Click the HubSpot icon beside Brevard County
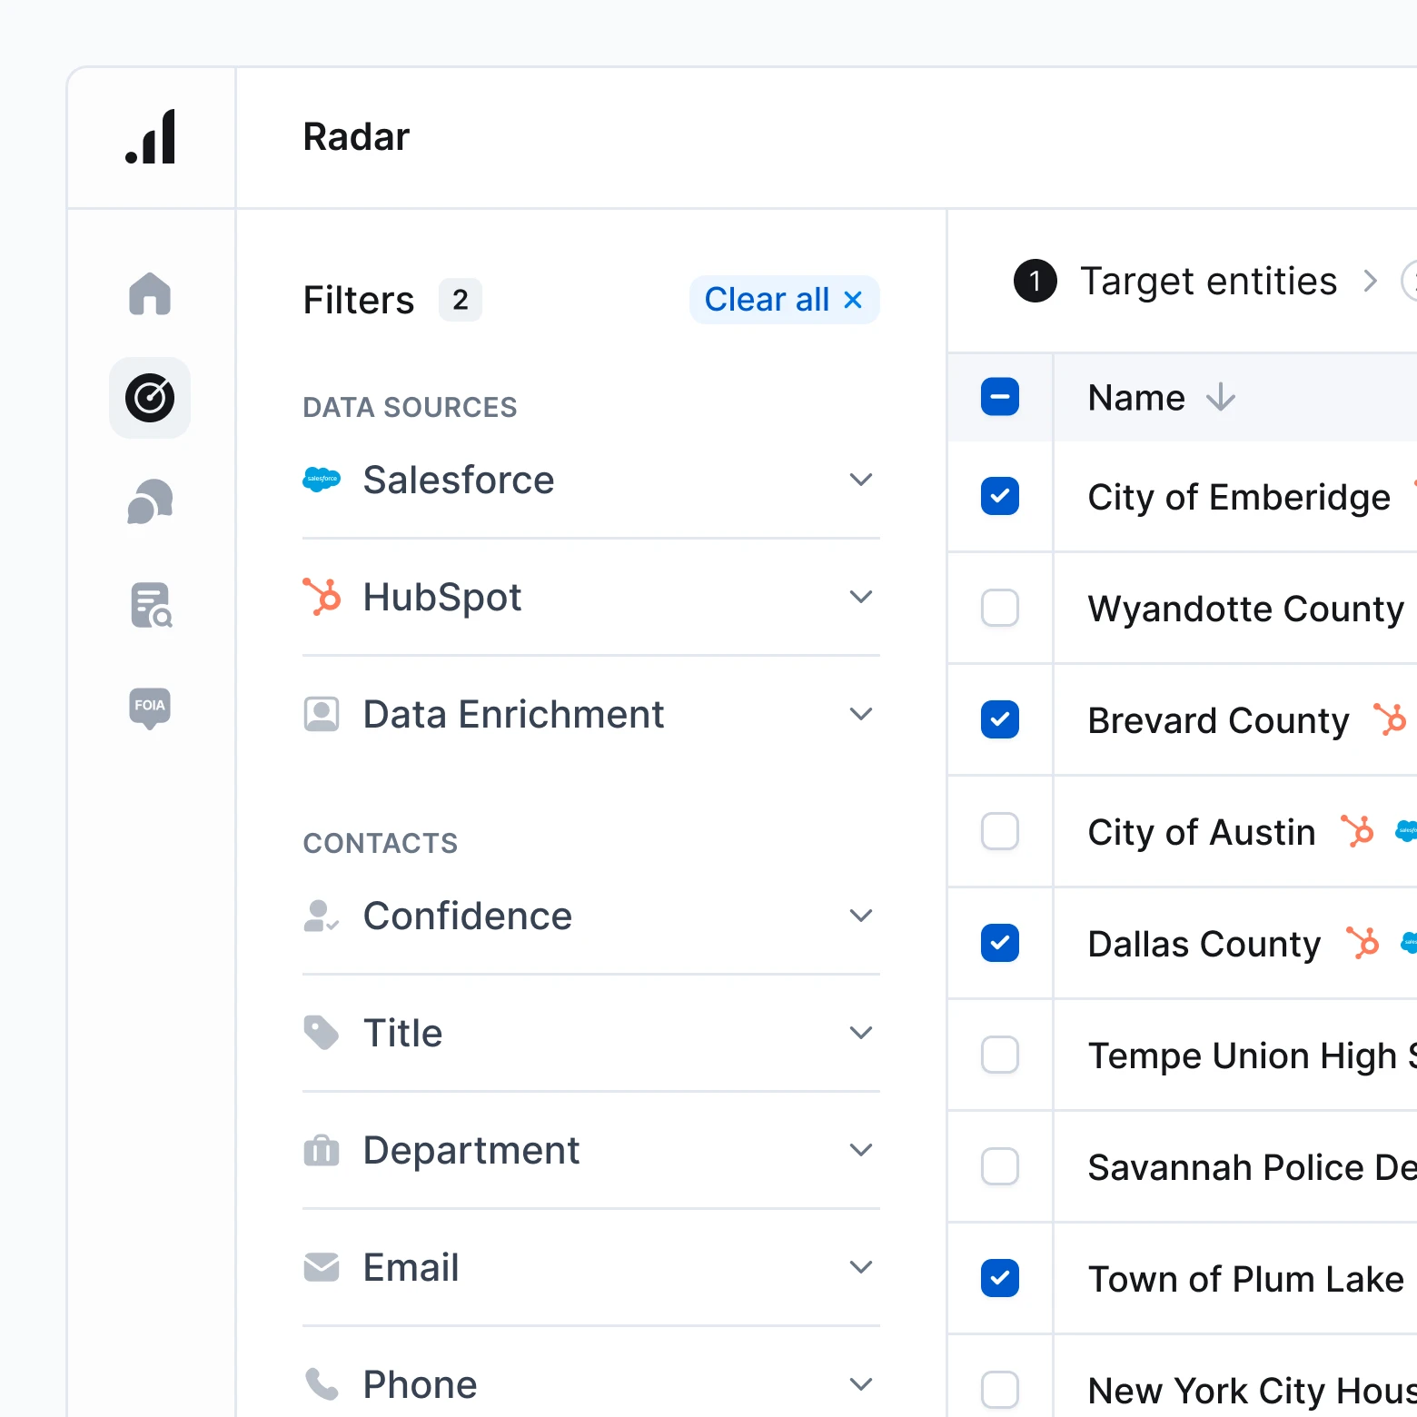This screenshot has height=1417, width=1417. pos(1390,719)
